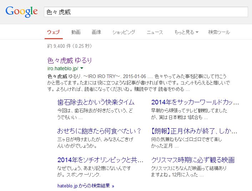Go to the ニュース tab

(x=155, y=32)
